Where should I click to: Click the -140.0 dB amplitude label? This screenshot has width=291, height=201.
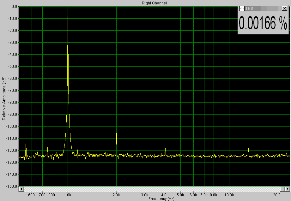pos(11,174)
